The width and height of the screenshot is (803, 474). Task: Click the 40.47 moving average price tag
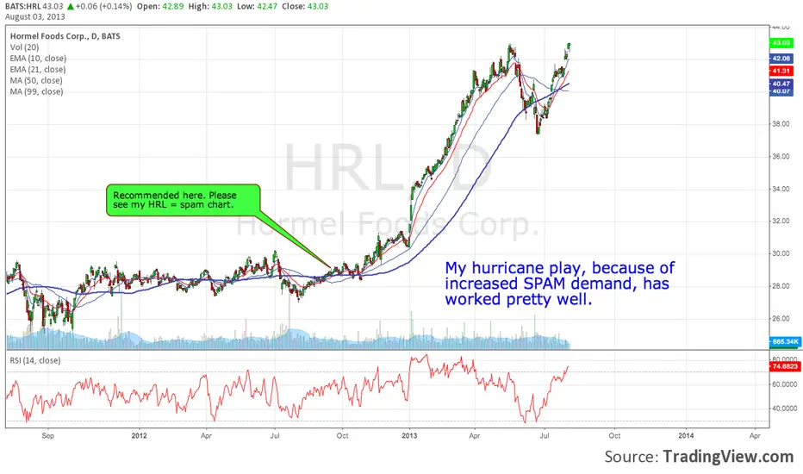(781, 83)
